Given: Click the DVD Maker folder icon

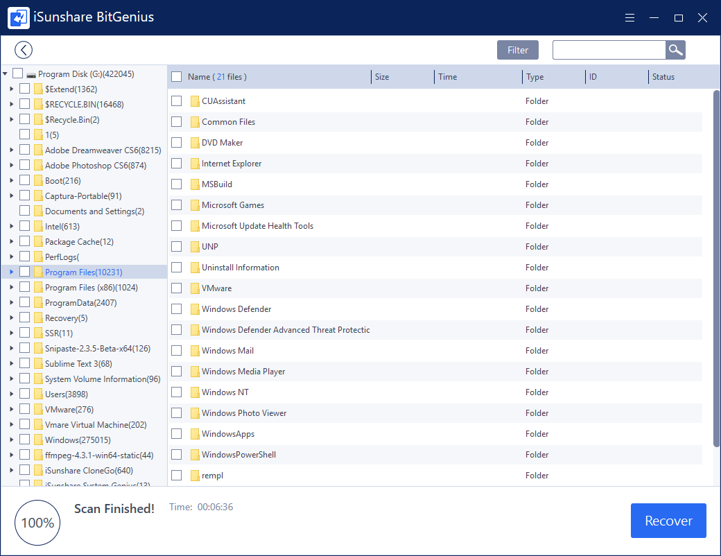Looking at the screenshot, I should 195,143.
